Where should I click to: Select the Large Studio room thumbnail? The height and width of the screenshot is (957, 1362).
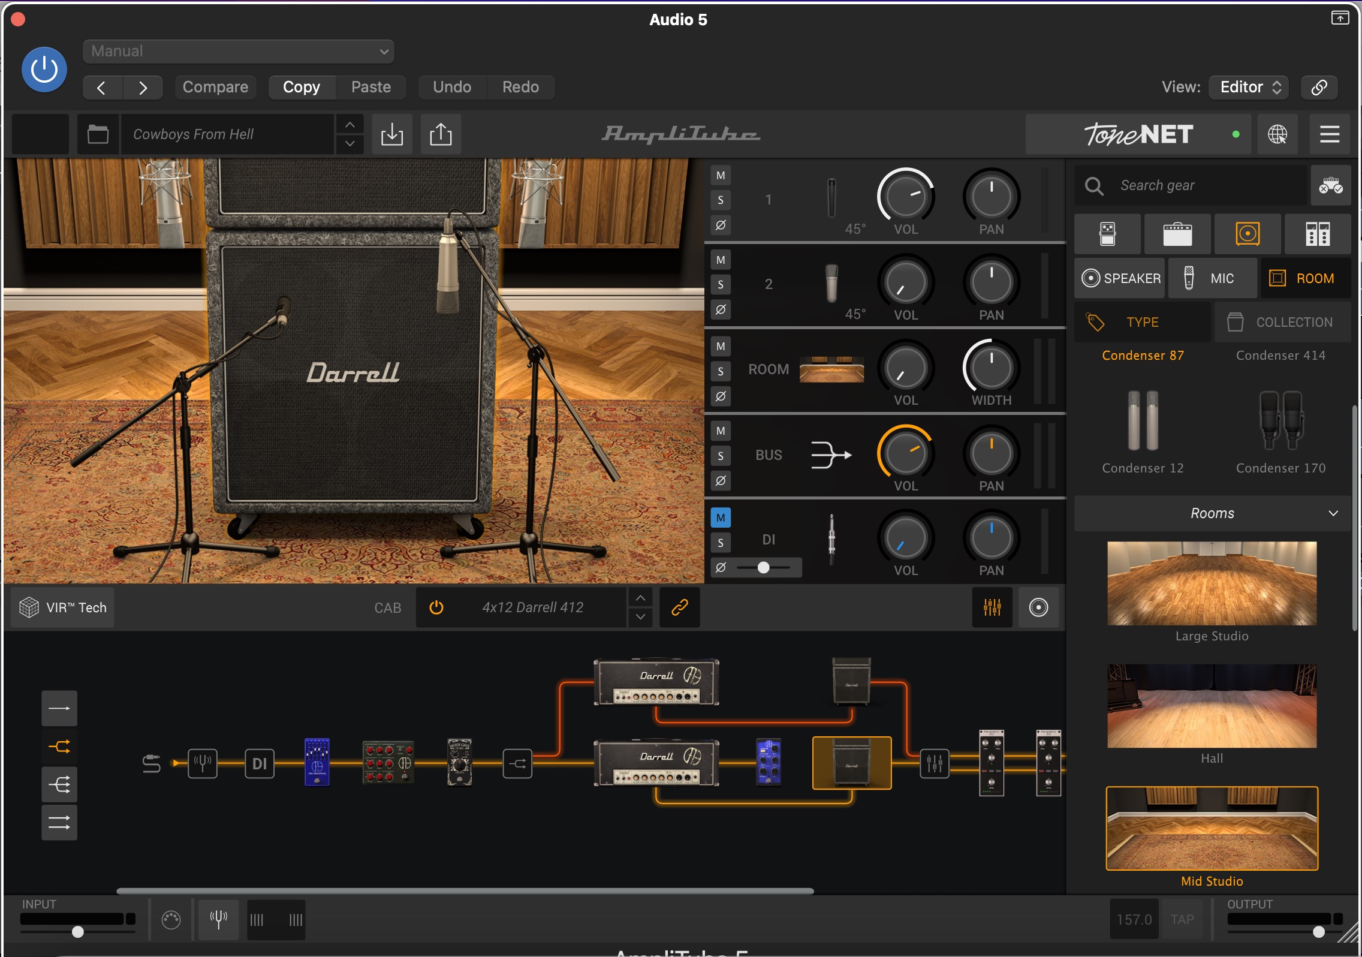pos(1212,583)
